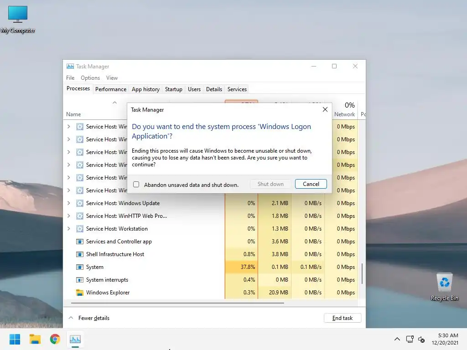Viewport: 467px width, 350px height.
Task: Open the Windows Start menu
Action: (x=15, y=339)
